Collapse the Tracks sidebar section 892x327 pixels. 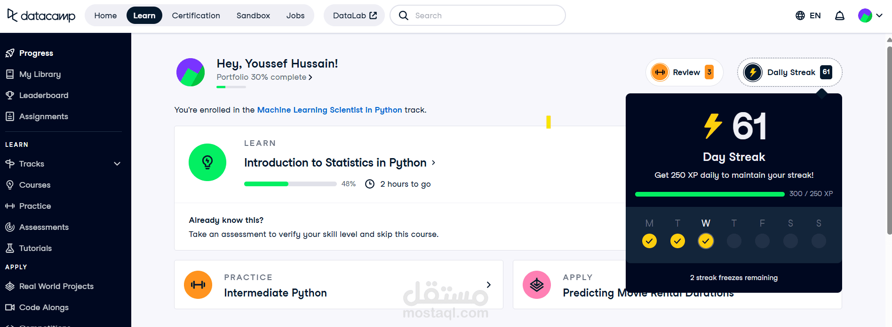pos(117,164)
